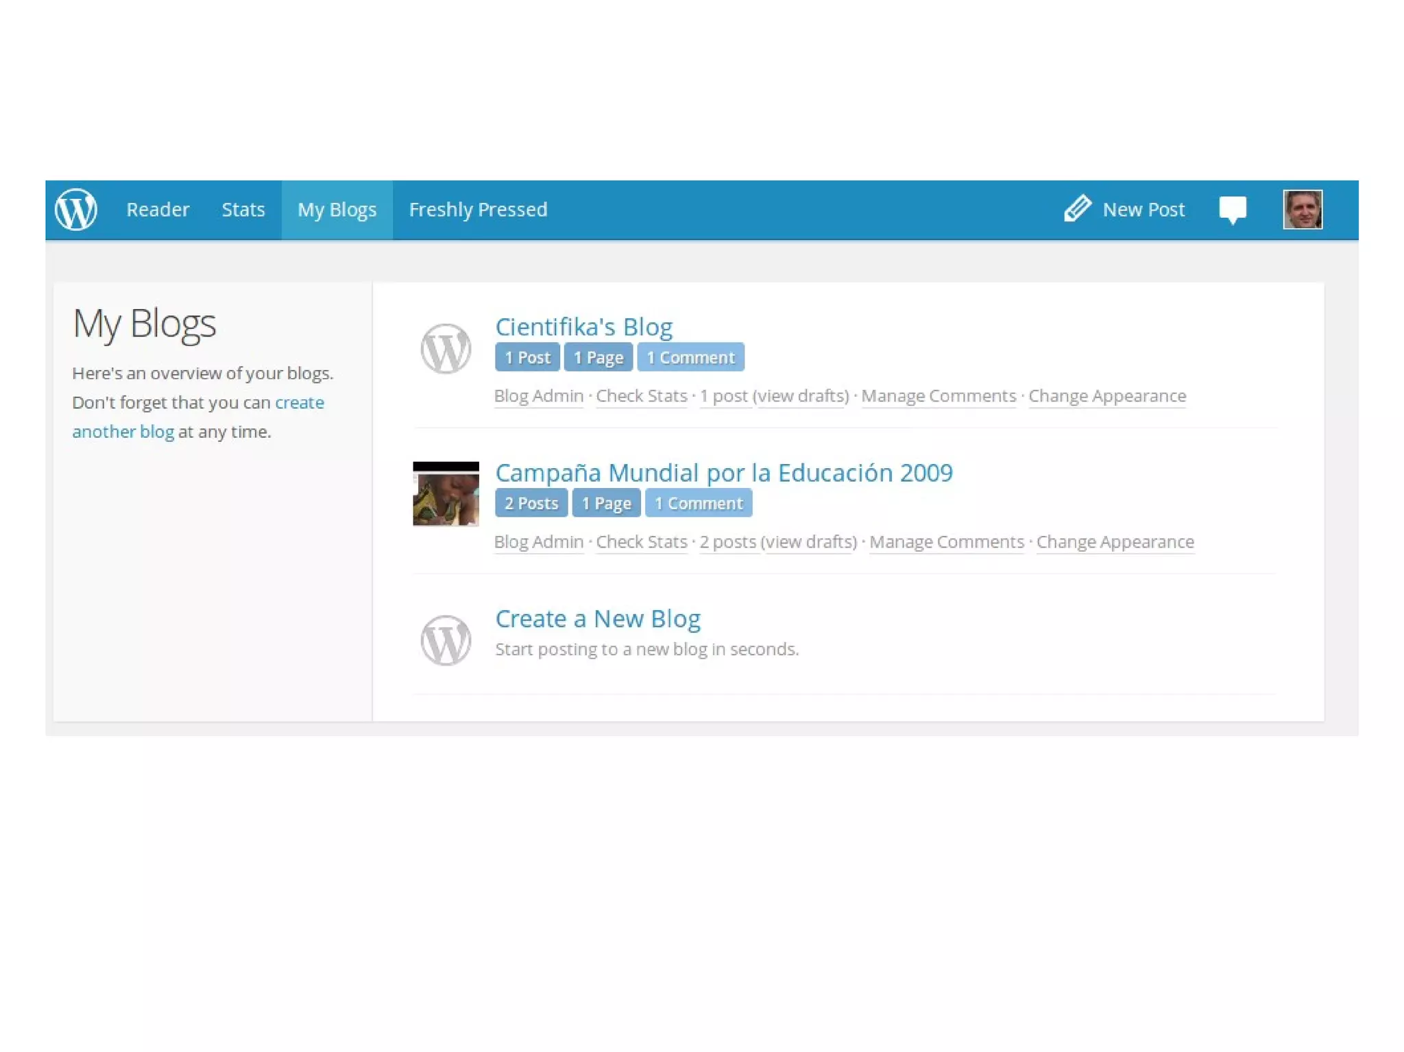Viewport: 1404px width, 1052px height.
Task: Click Cientifika's Blog WordPress logo icon
Action: tap(446, 349)
